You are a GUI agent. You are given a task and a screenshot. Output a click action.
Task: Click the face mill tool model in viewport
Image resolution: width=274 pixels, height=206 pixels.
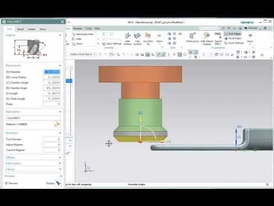[140, 104]
